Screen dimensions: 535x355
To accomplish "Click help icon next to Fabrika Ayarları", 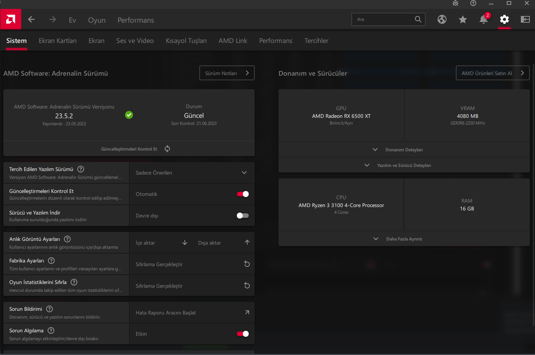I will (51, 261).
